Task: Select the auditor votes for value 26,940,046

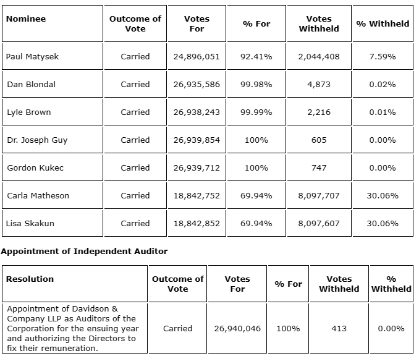Action: click(237, 328)
